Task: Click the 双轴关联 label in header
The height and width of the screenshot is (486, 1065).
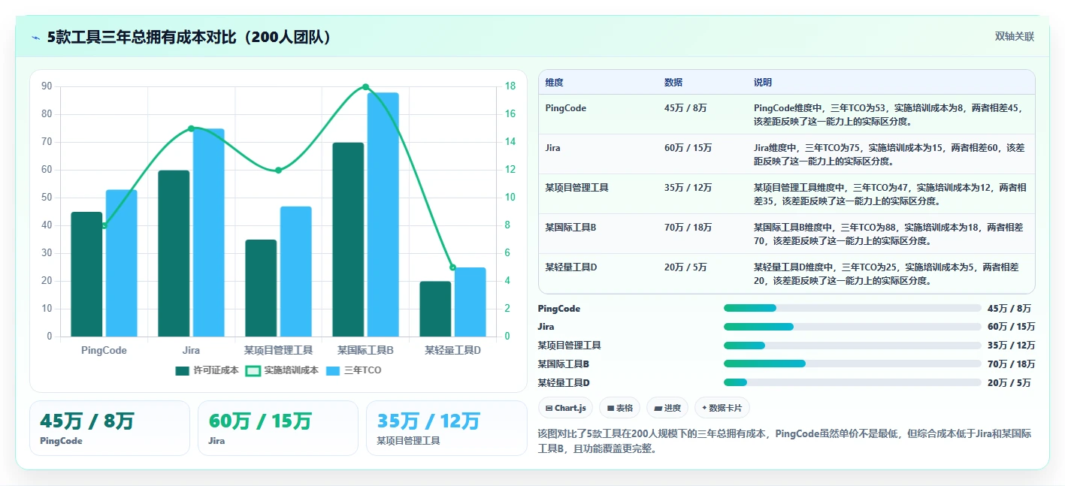Action: point(1015,37)
